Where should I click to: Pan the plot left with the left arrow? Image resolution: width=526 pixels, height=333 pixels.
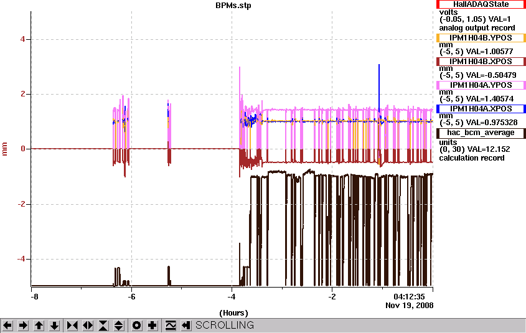[x=7, y=326]
